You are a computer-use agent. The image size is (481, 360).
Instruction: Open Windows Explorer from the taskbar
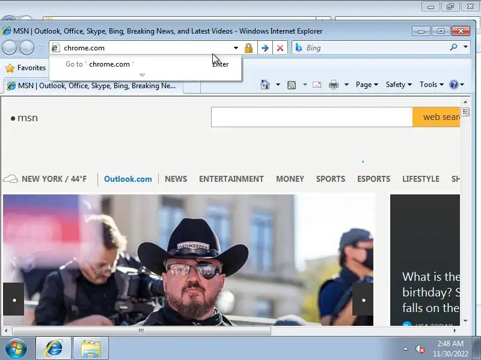coord(91,348)
